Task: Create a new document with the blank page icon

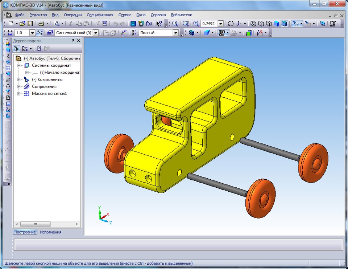Action: click(11, 24)
